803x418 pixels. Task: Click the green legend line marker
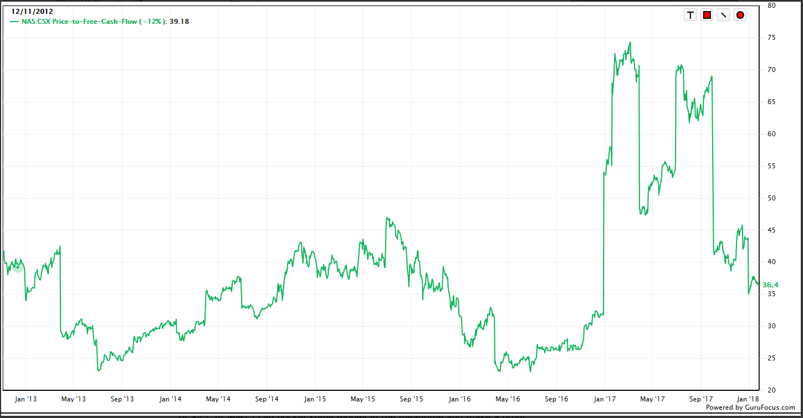[13, 22]
